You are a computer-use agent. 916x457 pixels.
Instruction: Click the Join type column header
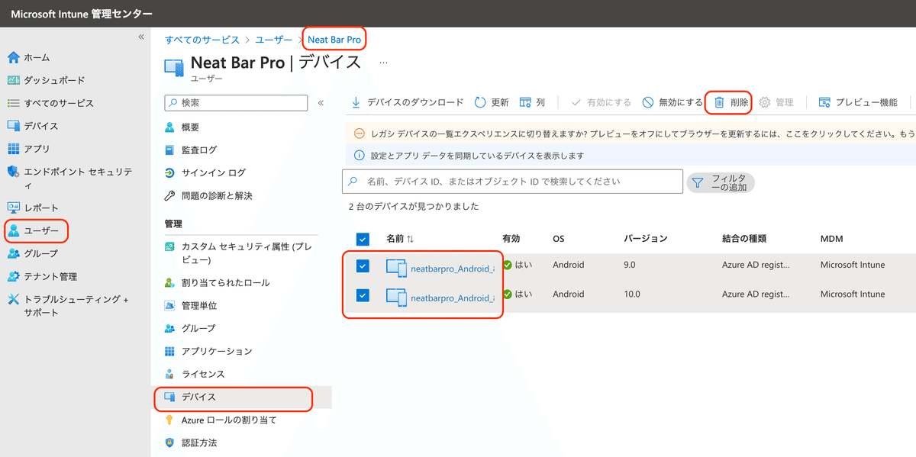[x=743, y=239]
